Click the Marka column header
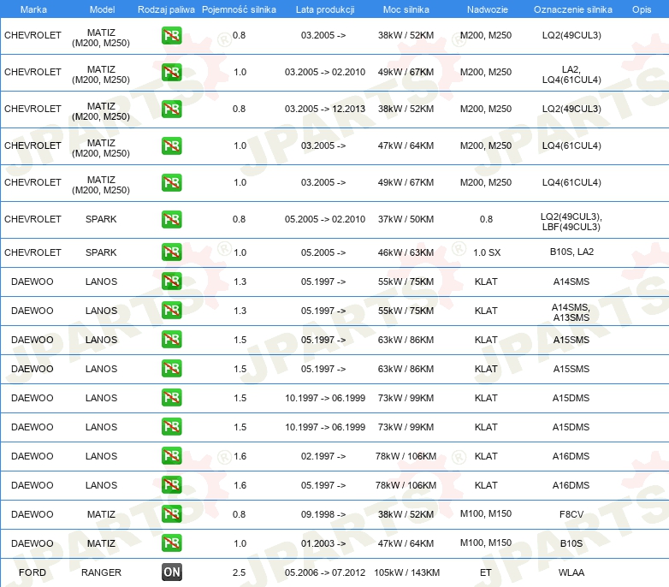The image size is (669, 587). [x=33, y=9]
